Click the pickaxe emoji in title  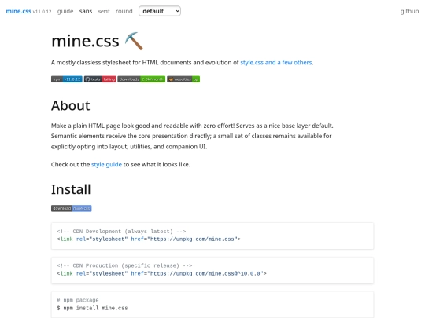(134, 41)
